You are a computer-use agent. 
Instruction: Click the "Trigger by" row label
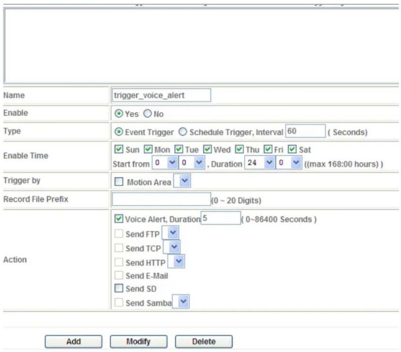click(22, 180)
